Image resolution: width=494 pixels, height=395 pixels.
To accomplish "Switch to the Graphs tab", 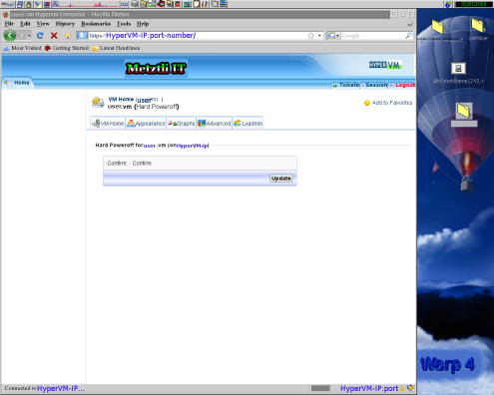I will click(181, 123).
